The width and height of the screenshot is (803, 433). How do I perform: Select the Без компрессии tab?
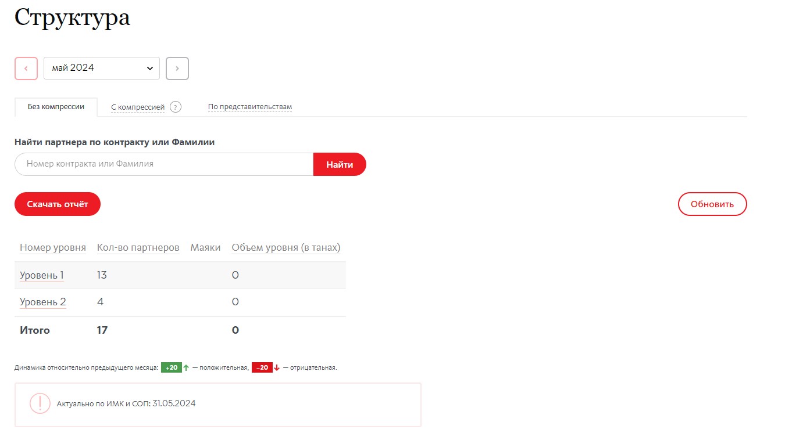(56, 107)
